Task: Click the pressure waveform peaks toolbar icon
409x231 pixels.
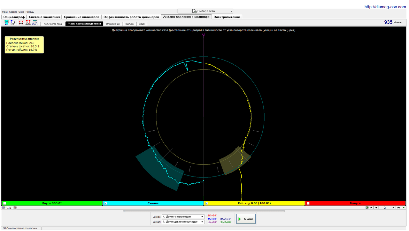Action: point(35,23)
